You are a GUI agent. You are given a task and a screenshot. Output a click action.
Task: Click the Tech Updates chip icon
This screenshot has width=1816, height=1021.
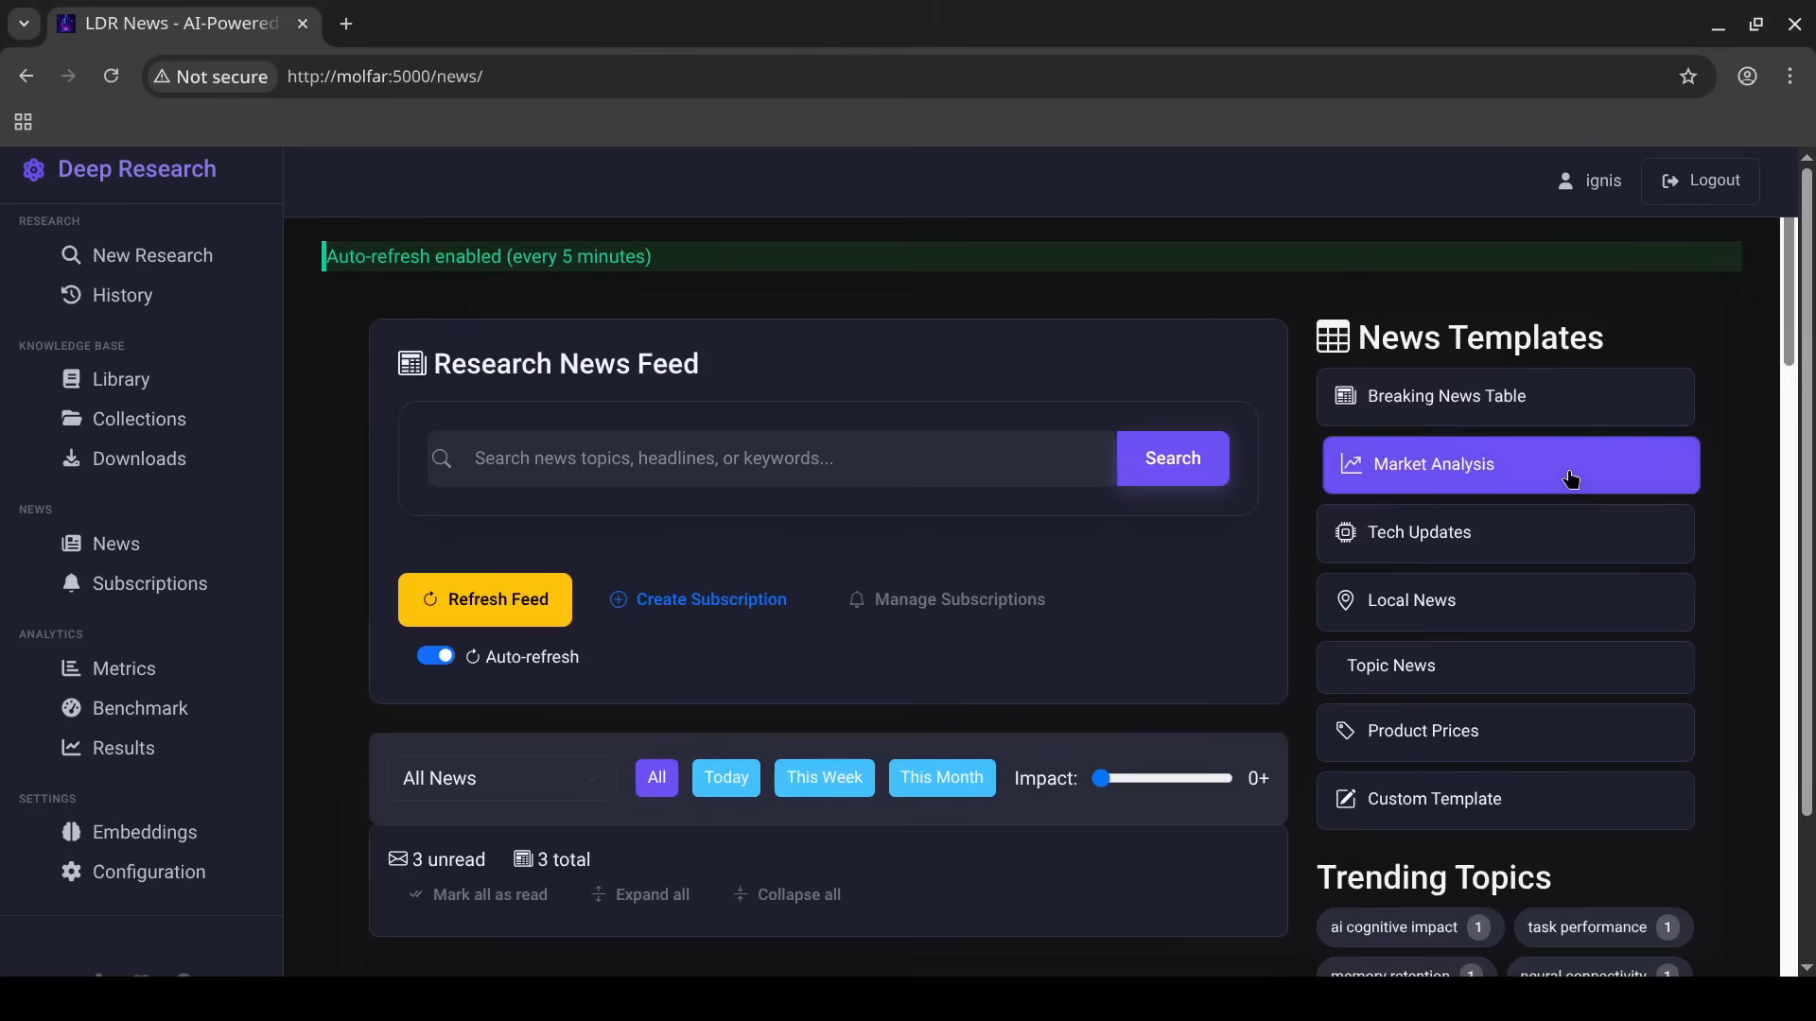pyautogui.click(x=1345, y=532)
